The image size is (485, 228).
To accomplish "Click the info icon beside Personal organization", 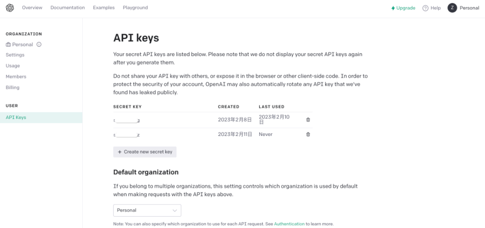I will pyautogui.click(x=39, y=44).
